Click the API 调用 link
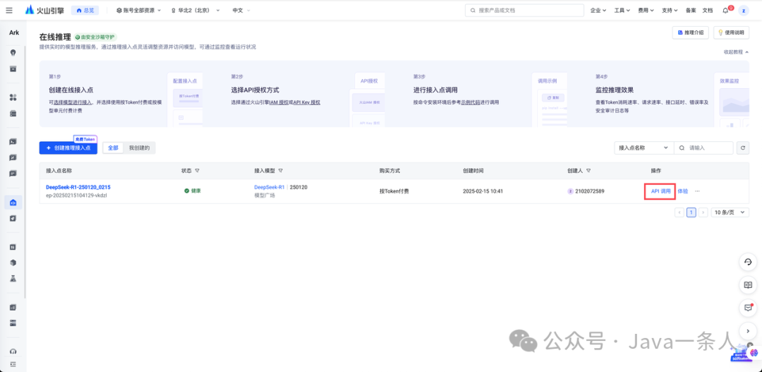 point(660,191)
